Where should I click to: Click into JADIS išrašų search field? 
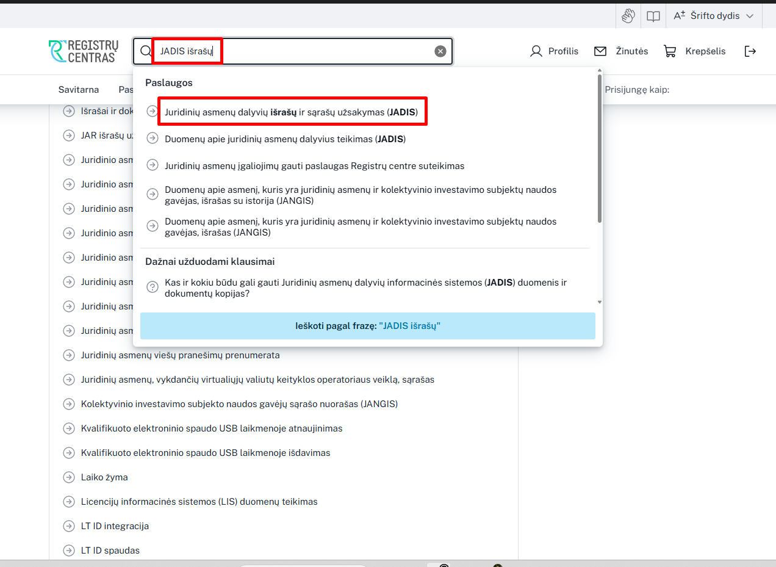[293, 51]
